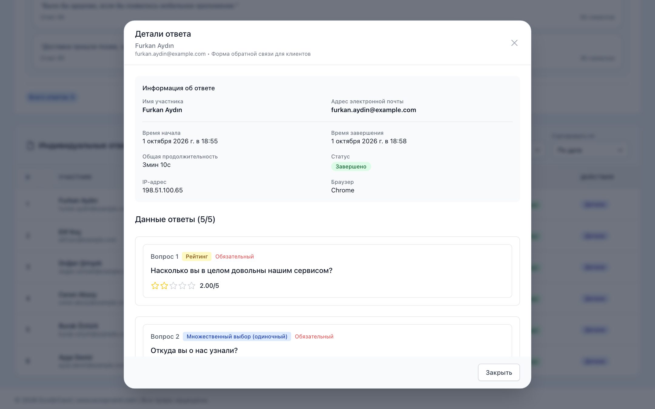
Task: Click the Вопрос 2 label
Action: (x=165, y=337)
